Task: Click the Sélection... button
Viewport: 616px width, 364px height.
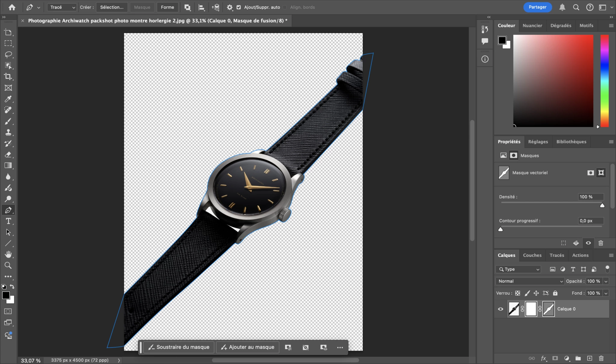Action: click(x=112, y=7)
